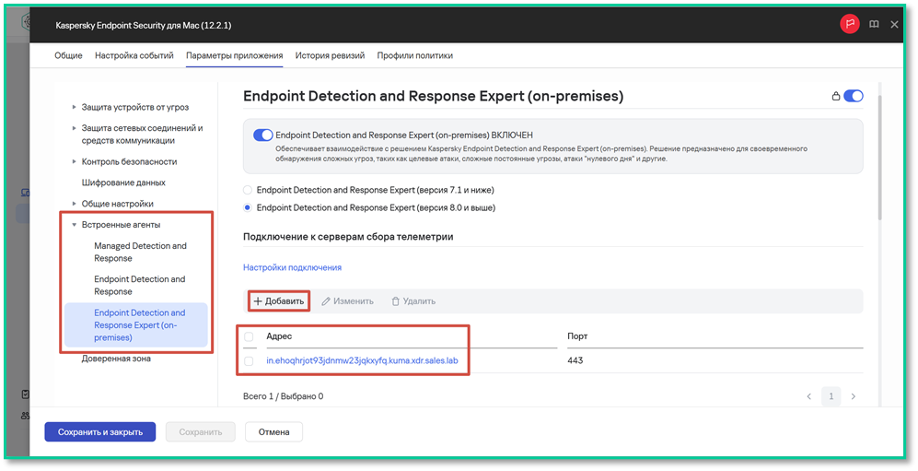The width and height of the screenshot is (918, 471).
Task: Open История ревизий tab
Action: point(330,55)
